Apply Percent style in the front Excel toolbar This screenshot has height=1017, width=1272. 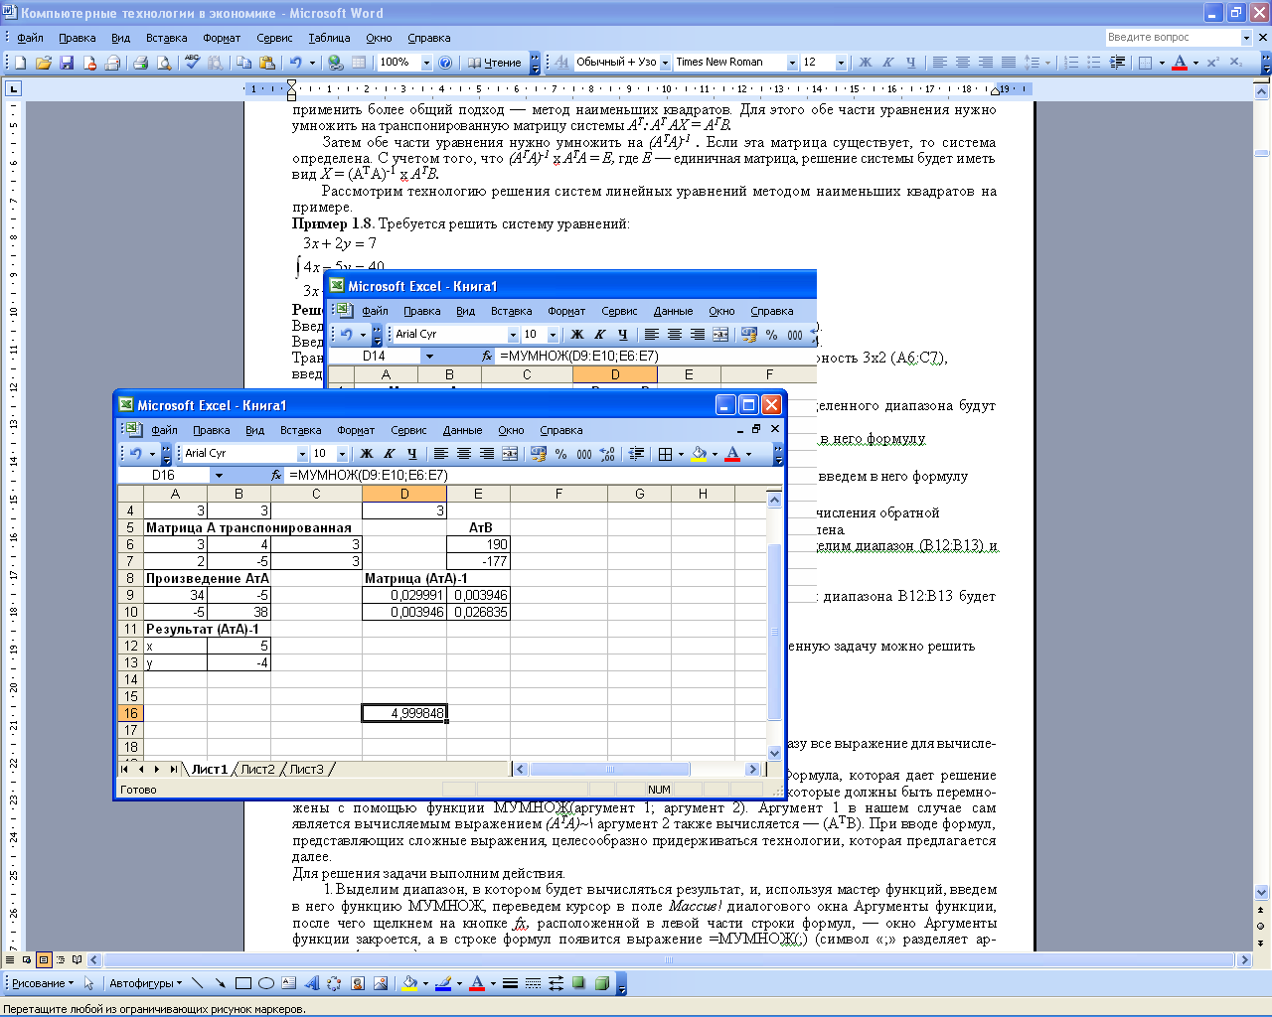(x=561, y=454)
